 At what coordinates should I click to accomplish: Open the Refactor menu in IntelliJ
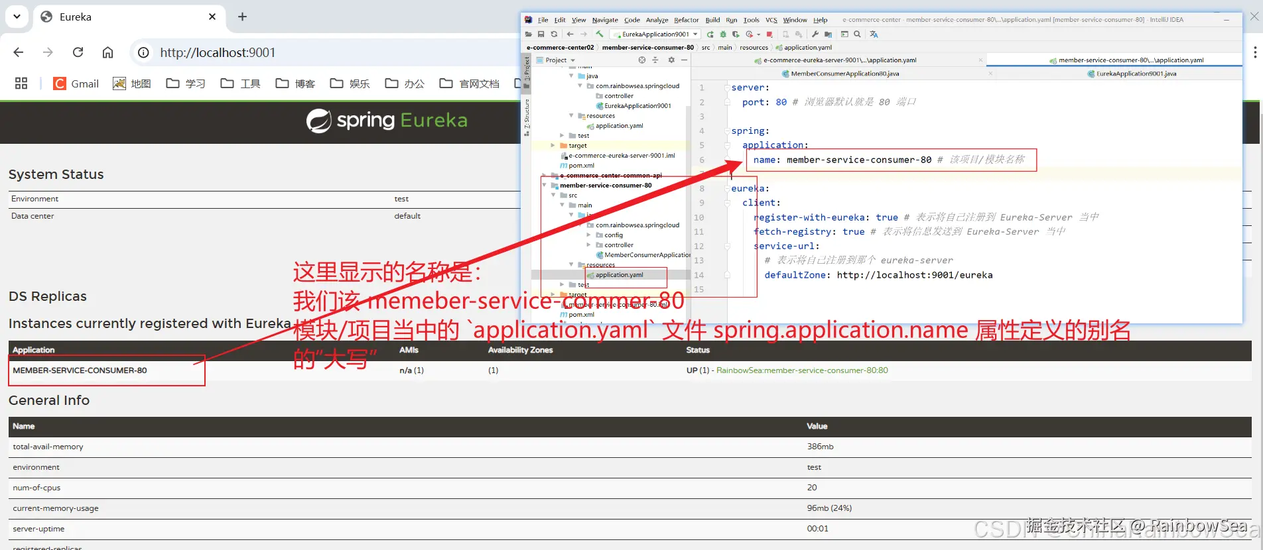click(687, 20)
